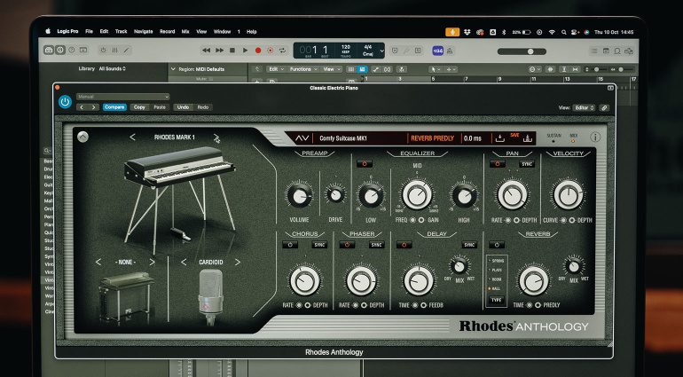683x377 pixels.
Task: Click the info icon in Rhodes Anthology
Action: (x=595, y=137)
